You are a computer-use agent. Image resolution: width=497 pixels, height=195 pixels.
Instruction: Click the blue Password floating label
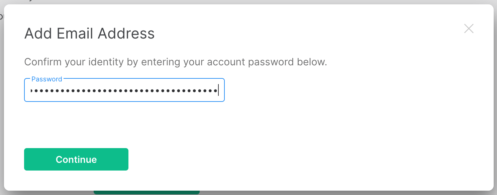[x=47, y=79]
